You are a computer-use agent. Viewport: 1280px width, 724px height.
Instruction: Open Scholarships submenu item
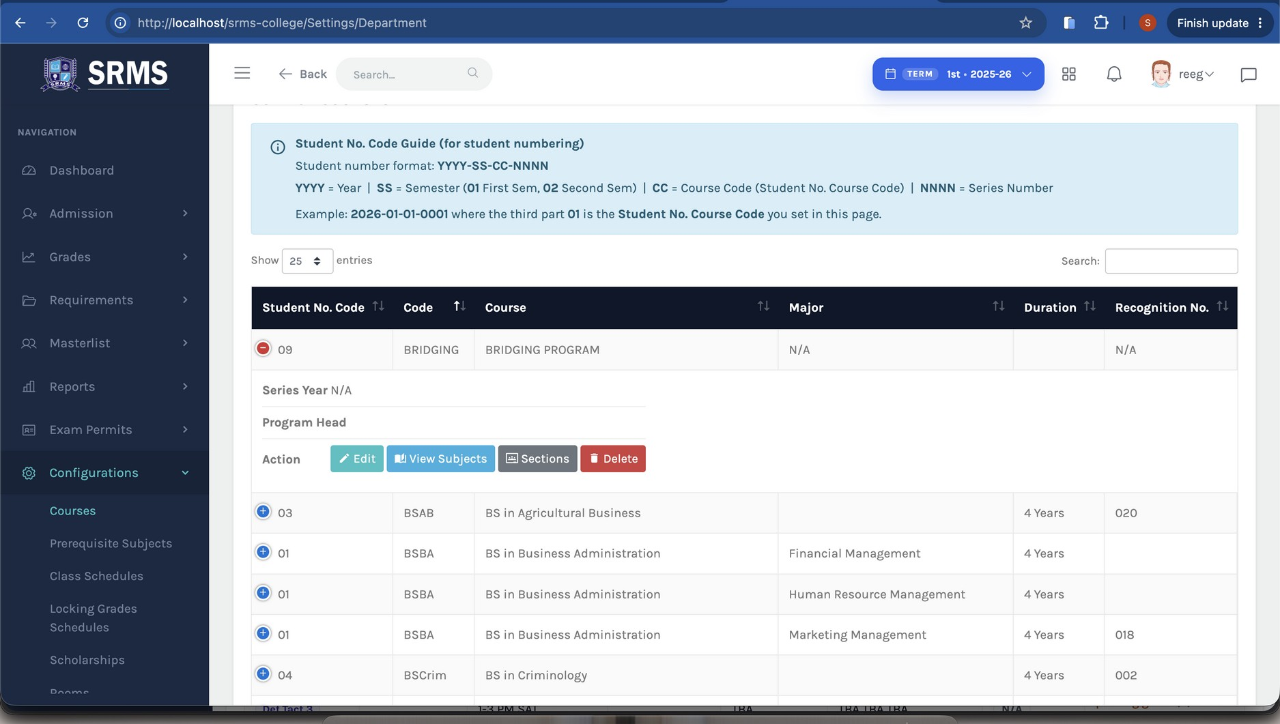87,660
